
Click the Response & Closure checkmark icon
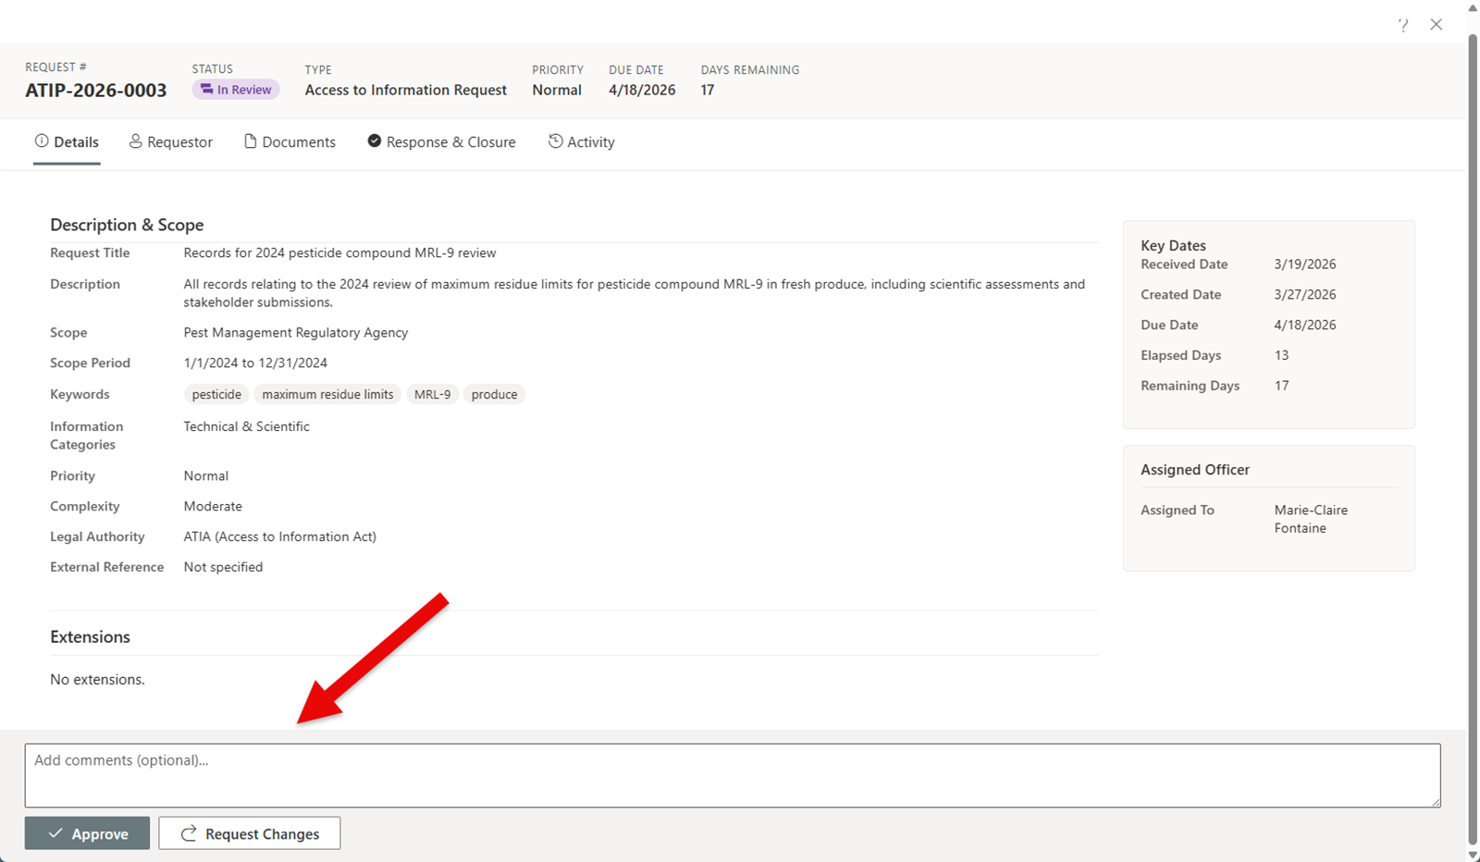(x=374, y=141)
